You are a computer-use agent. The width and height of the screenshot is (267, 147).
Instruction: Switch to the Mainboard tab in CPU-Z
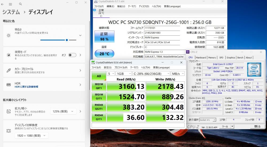[x=201, y=57]
